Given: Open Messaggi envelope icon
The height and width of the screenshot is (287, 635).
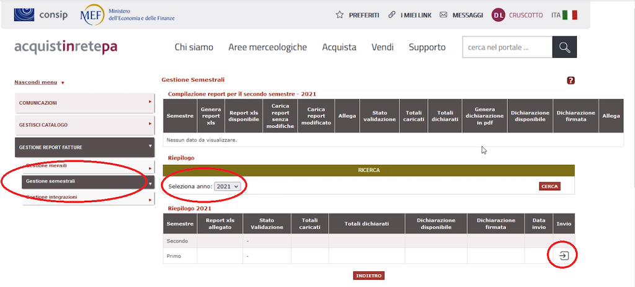Looking at the screenshot, I should [x=443, y=15].
